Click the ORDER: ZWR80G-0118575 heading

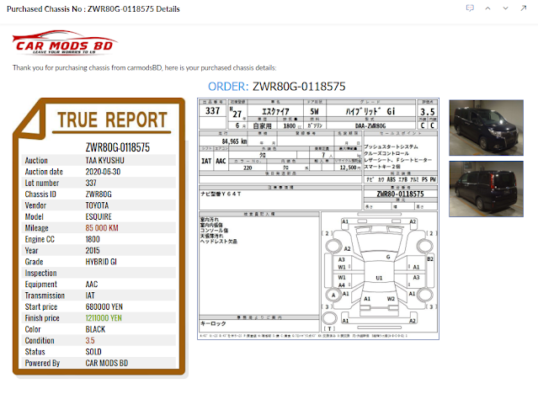pos(276,87)
